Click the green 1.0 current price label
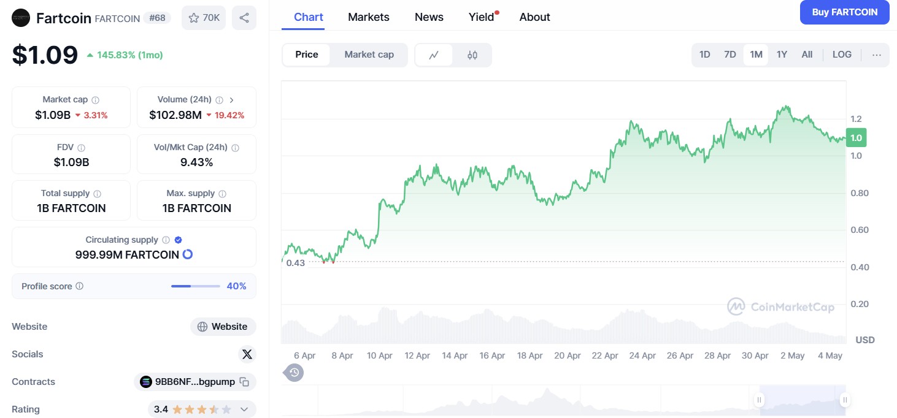 pos(856,138)
